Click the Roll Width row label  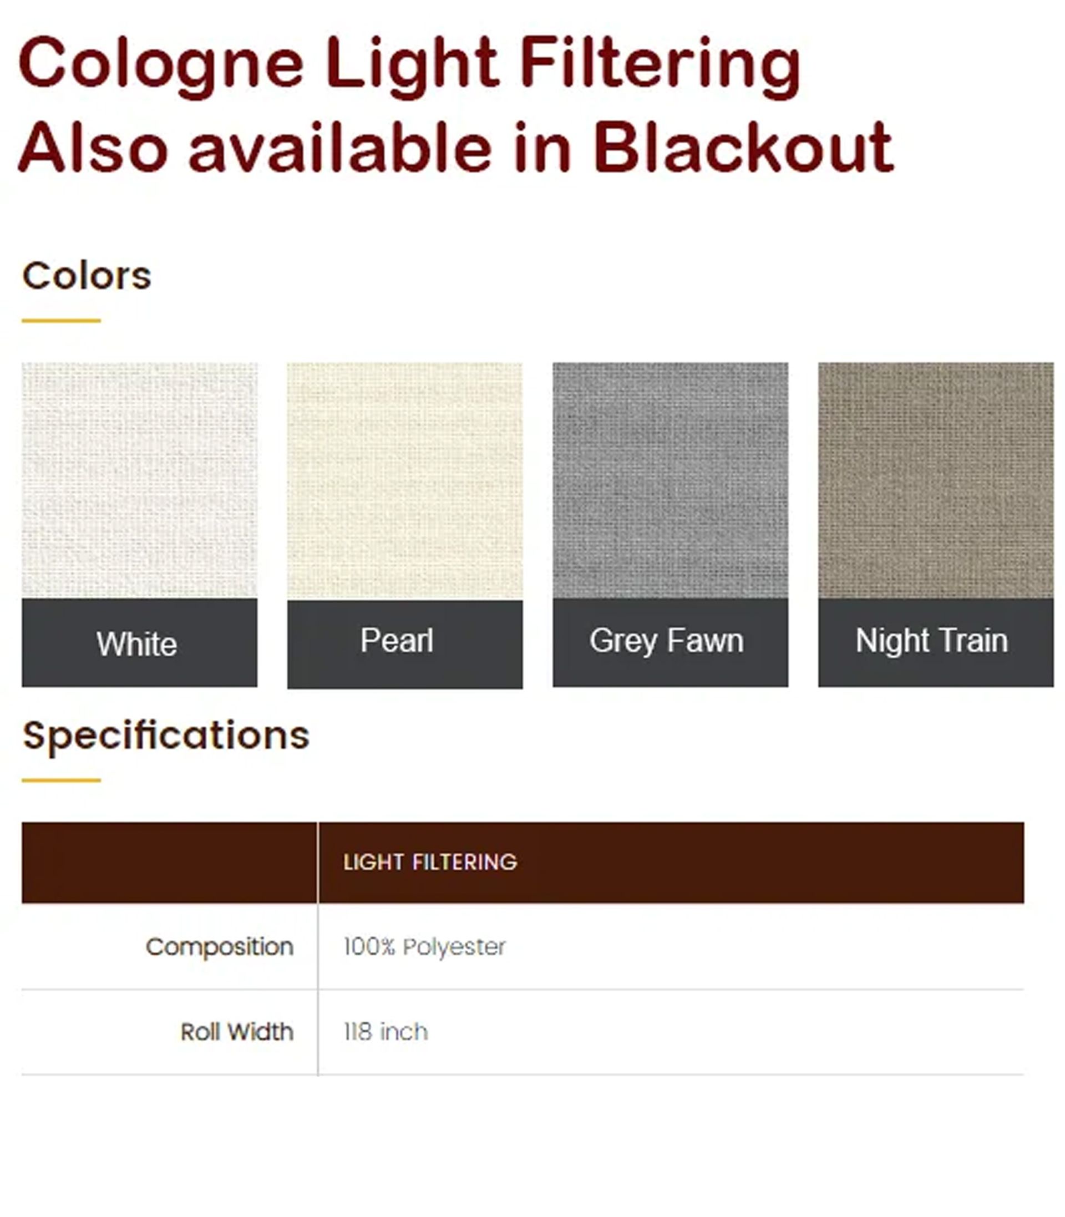(237, 1032)
